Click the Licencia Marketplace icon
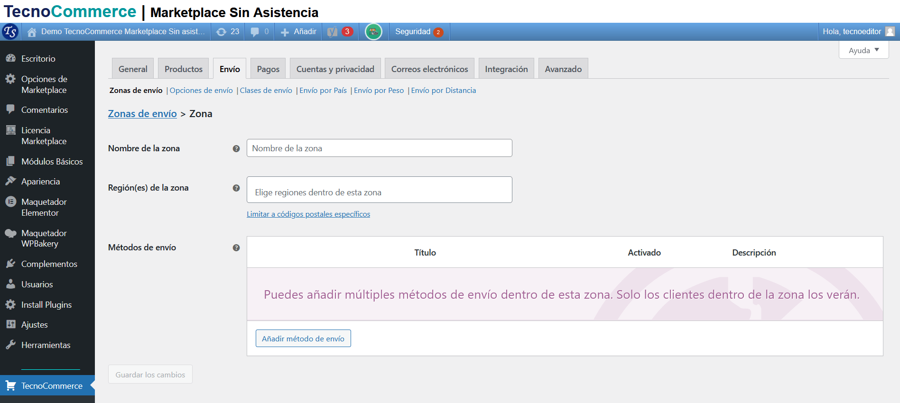 coord(10,130)
